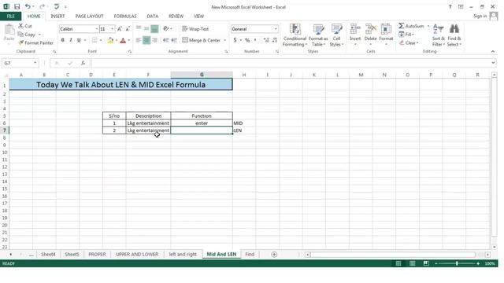Open the orientation text angle icon
The image size is (504, 283).
pyautogui.click(x=166, y=29)
